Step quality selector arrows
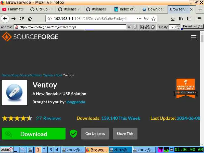Screen dimensions: 204x153 click(x=178, y=27)
